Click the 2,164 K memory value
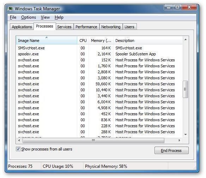Image resolution: width=206 pixels, height=178 pixels. [x=104, y=54]
